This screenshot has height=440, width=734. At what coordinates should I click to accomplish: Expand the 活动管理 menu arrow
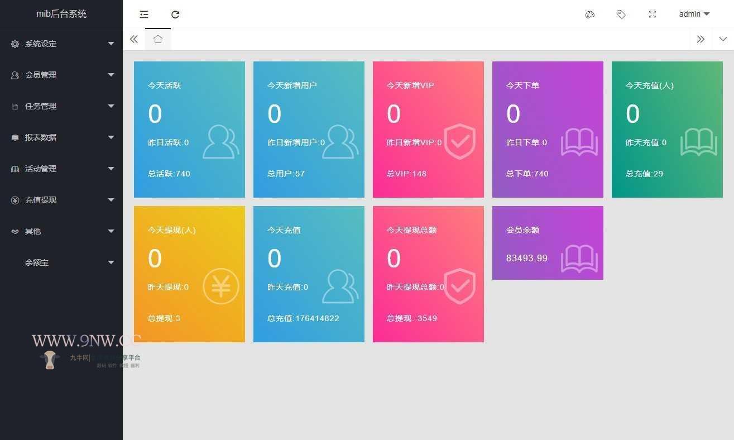click(111, 169)
